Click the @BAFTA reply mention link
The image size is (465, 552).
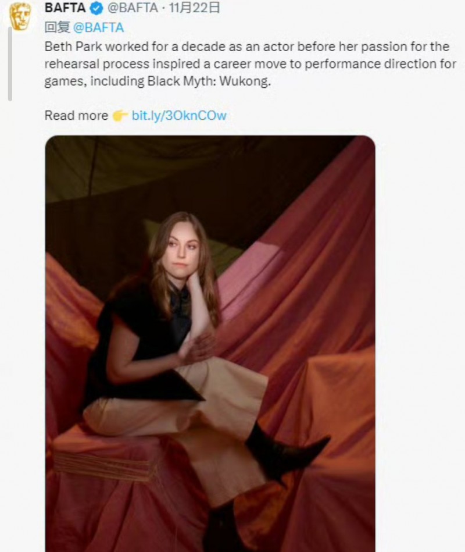click(98, 27)
